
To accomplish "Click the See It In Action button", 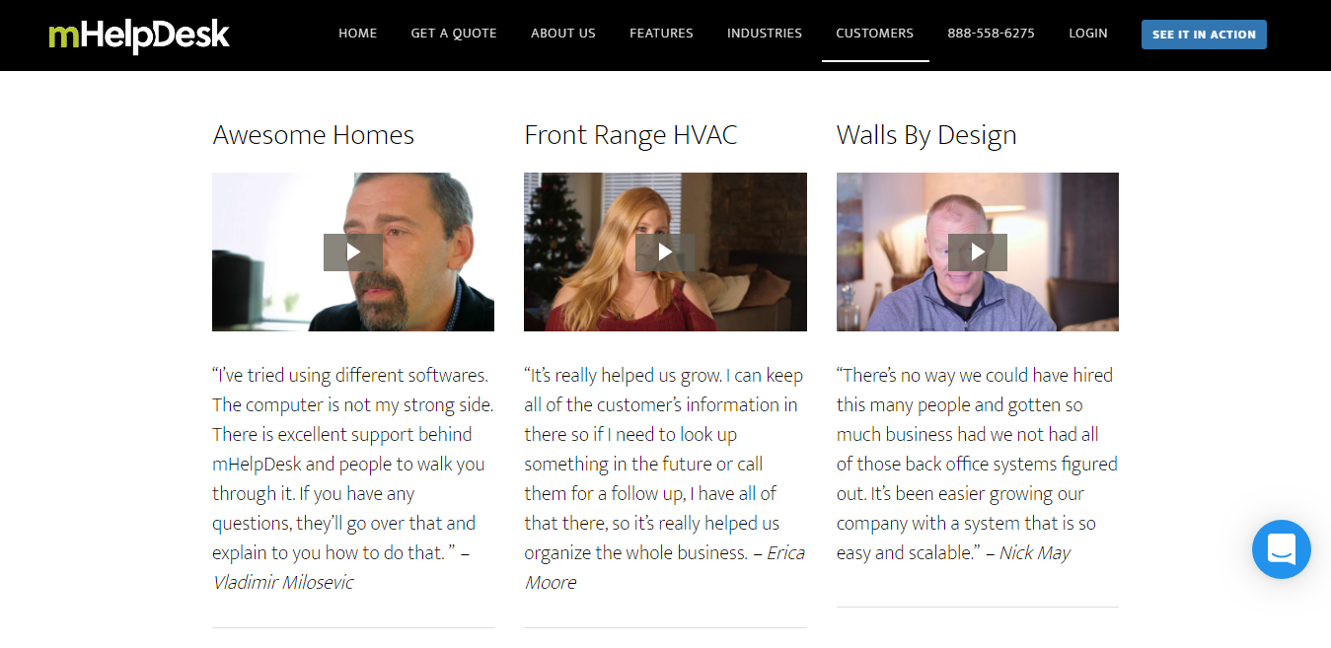I will 1204,35.
